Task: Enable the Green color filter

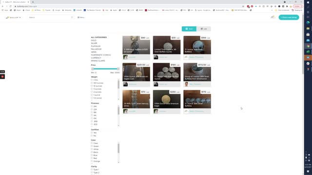Action: pyautogui.click(x=92, y=146)
